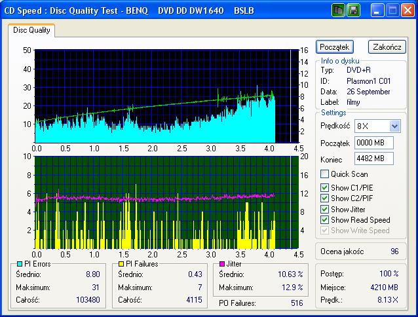Click the date 26 September
Screen dimensions: 418x317
(x=368, y=92)
